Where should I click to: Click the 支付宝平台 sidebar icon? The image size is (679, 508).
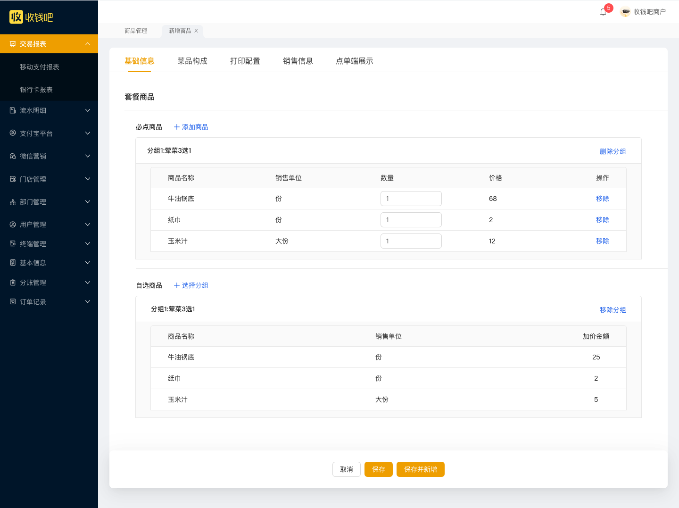click(x=13, y=133)
